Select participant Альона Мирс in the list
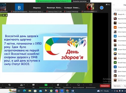Screen dimensions: 126x93 click(120, 36)
